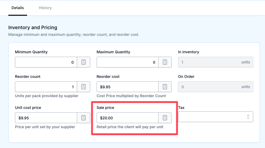The image size is (265, 148).
Task: Open calculator for Reorder cost
Action: (x=165, y=87)
